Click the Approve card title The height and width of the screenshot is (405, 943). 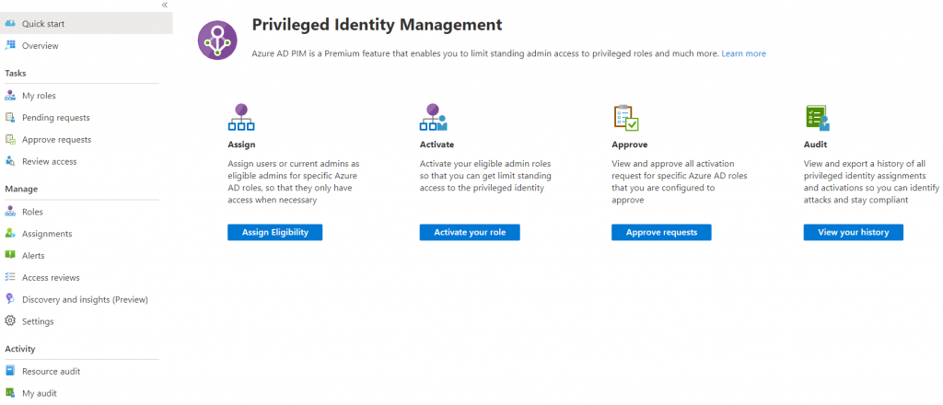[x=630, y=145]
